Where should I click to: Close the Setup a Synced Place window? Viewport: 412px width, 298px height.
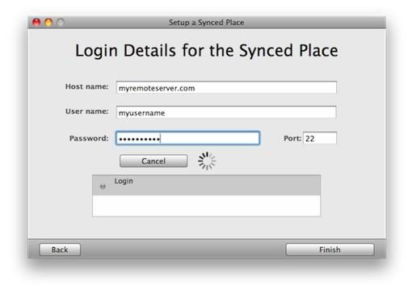(36, 23)
